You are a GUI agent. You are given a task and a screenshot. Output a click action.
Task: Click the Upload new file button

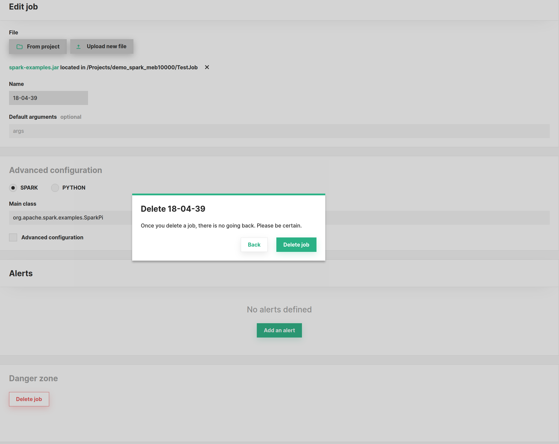pyautogui.click(x=102, y=46)
